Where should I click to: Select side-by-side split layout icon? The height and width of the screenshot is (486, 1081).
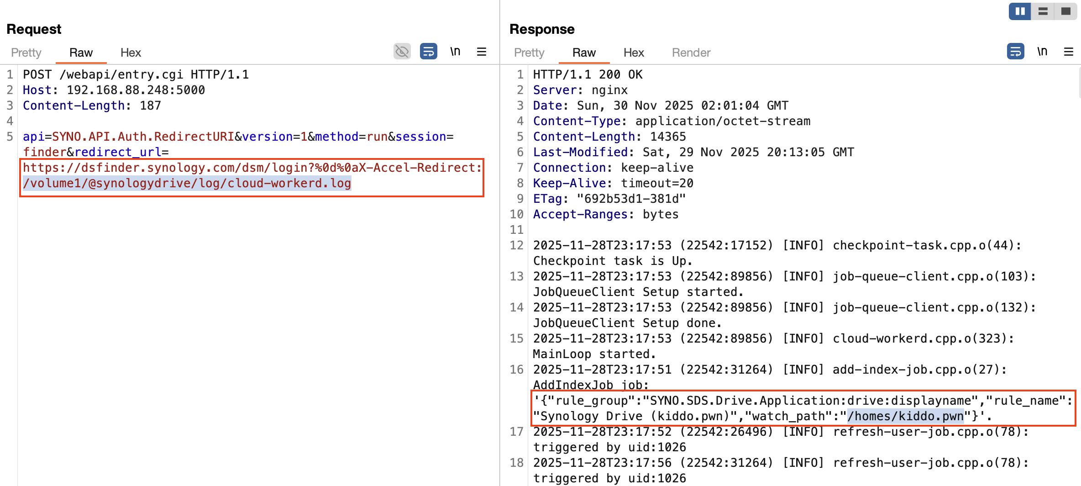point(1020,11)
